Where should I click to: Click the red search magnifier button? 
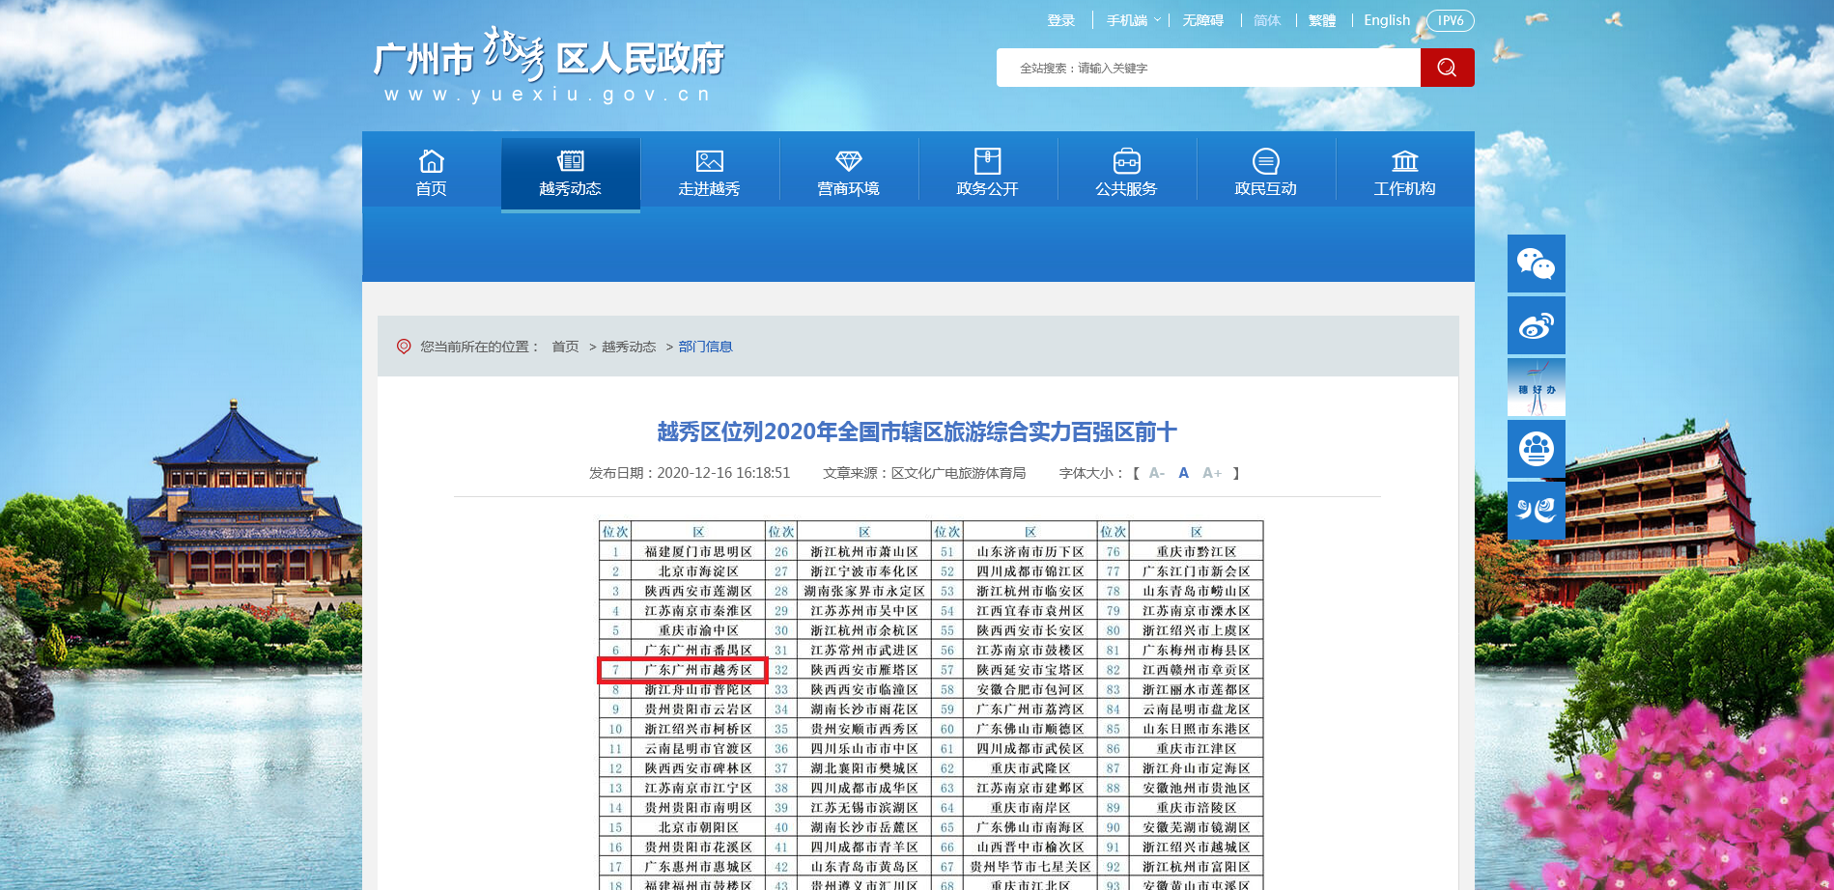[x=1447, y=68]
